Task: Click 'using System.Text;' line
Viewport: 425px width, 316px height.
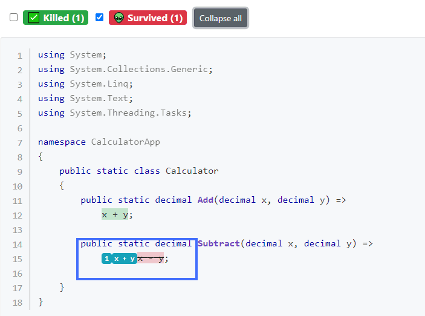Action: point(85,98)
